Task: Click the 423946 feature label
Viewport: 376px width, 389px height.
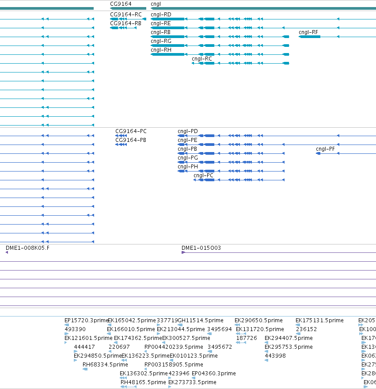Action: (179, 374)
